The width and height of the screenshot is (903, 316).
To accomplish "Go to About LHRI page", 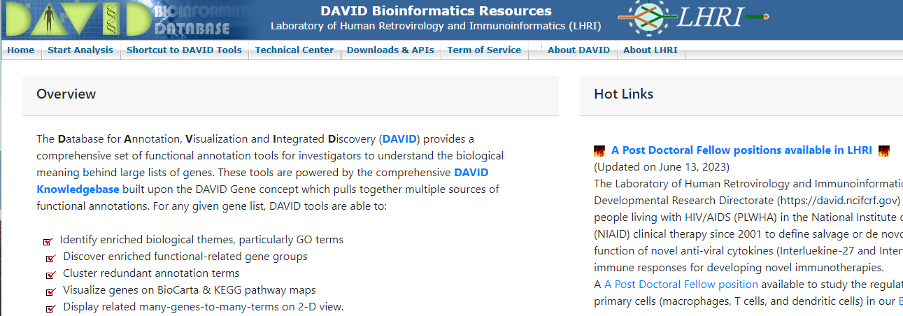I will point(650,50).
